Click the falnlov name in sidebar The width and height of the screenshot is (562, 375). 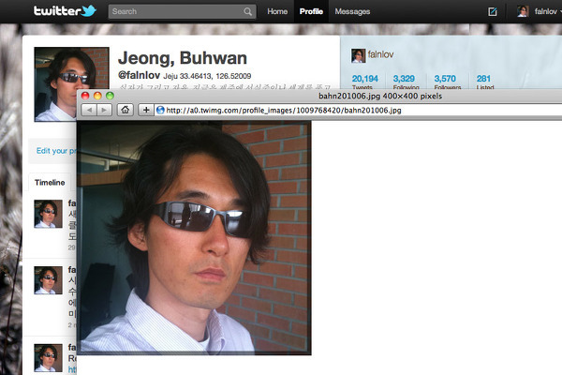[380, 54]
